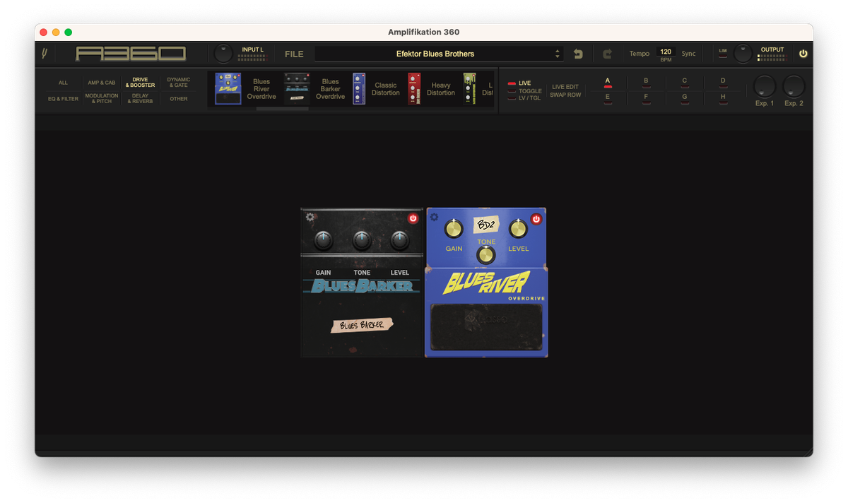848x503 pixels.
Task: Turn off the Blues Barker pedal power
Action: [413, 218]
